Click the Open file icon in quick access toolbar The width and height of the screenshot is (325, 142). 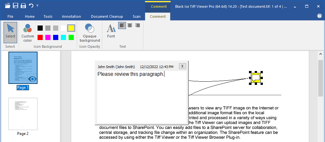click(x=7, y=5)
